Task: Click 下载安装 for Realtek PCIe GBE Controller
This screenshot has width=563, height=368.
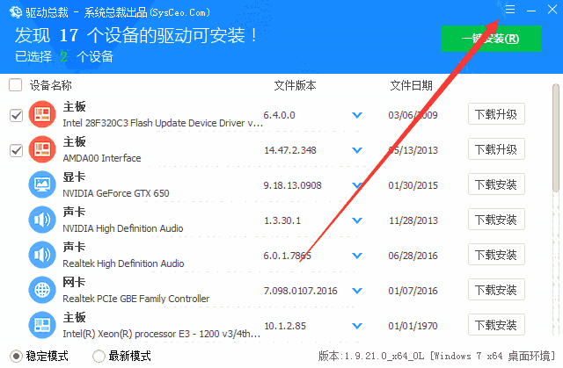Action: click(x=496, y=290)
